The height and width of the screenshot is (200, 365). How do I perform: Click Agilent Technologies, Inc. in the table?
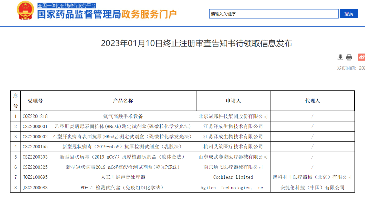[233, 188]
